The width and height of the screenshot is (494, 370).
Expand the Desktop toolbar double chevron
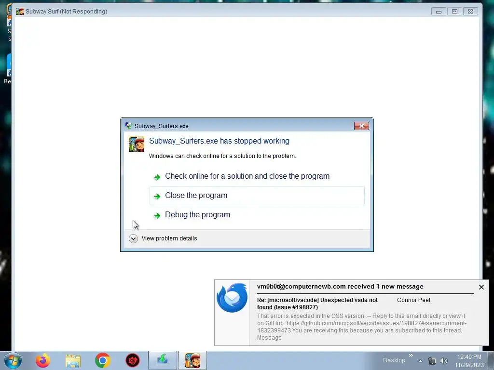[411, 356]
